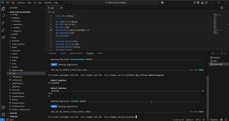Open the Manage gear icon

(x=3, y=114)
